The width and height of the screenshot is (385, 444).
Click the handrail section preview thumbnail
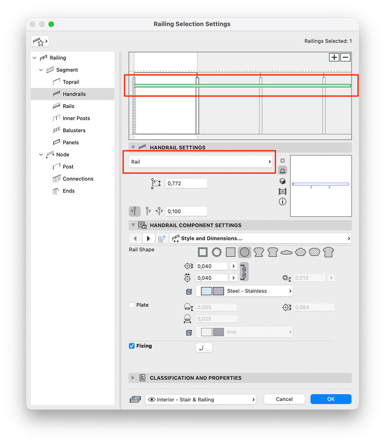(321, 186)
